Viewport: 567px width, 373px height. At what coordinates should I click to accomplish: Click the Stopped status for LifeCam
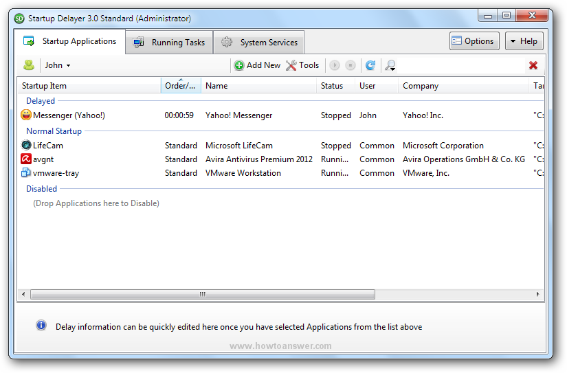point(336,146)
